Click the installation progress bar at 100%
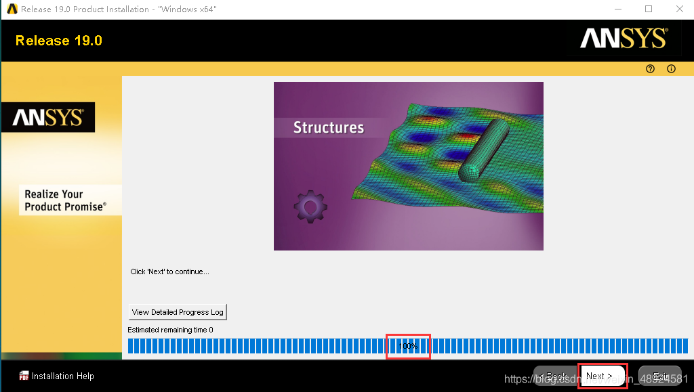 click(x=408, y=346)
